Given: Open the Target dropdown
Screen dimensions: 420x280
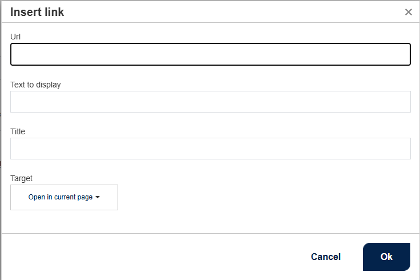Looking at the screenshot, I should coord(64,197).
